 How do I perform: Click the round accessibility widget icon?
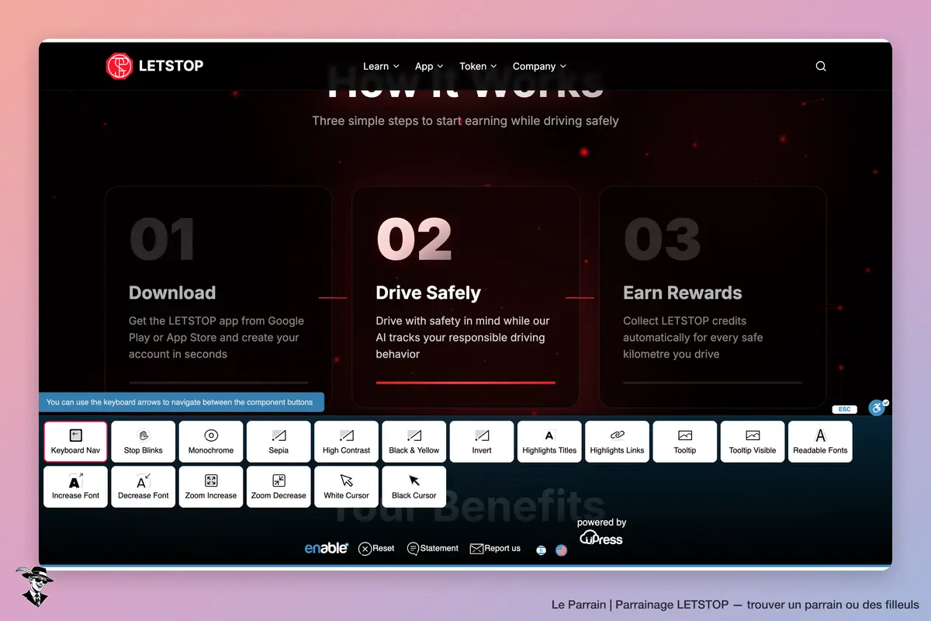(877, 407)
